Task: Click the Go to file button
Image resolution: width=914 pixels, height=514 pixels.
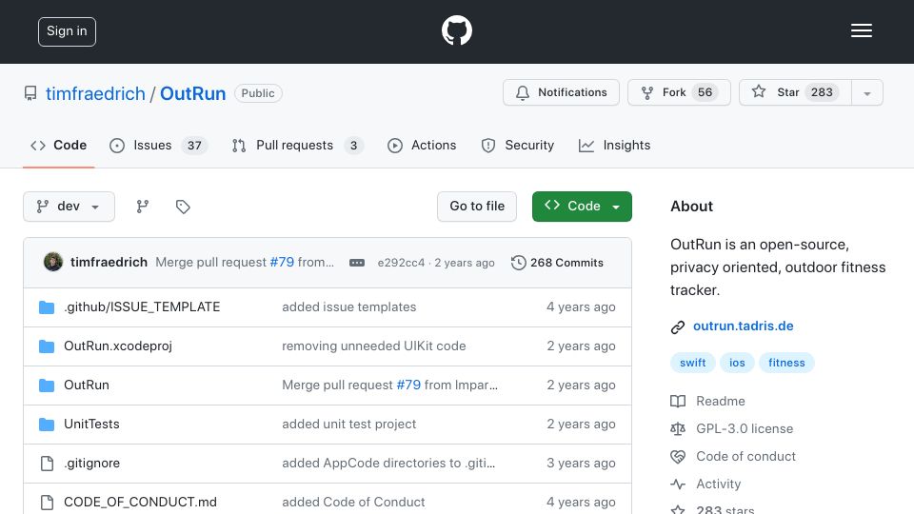Action: (x=477, y=207)
